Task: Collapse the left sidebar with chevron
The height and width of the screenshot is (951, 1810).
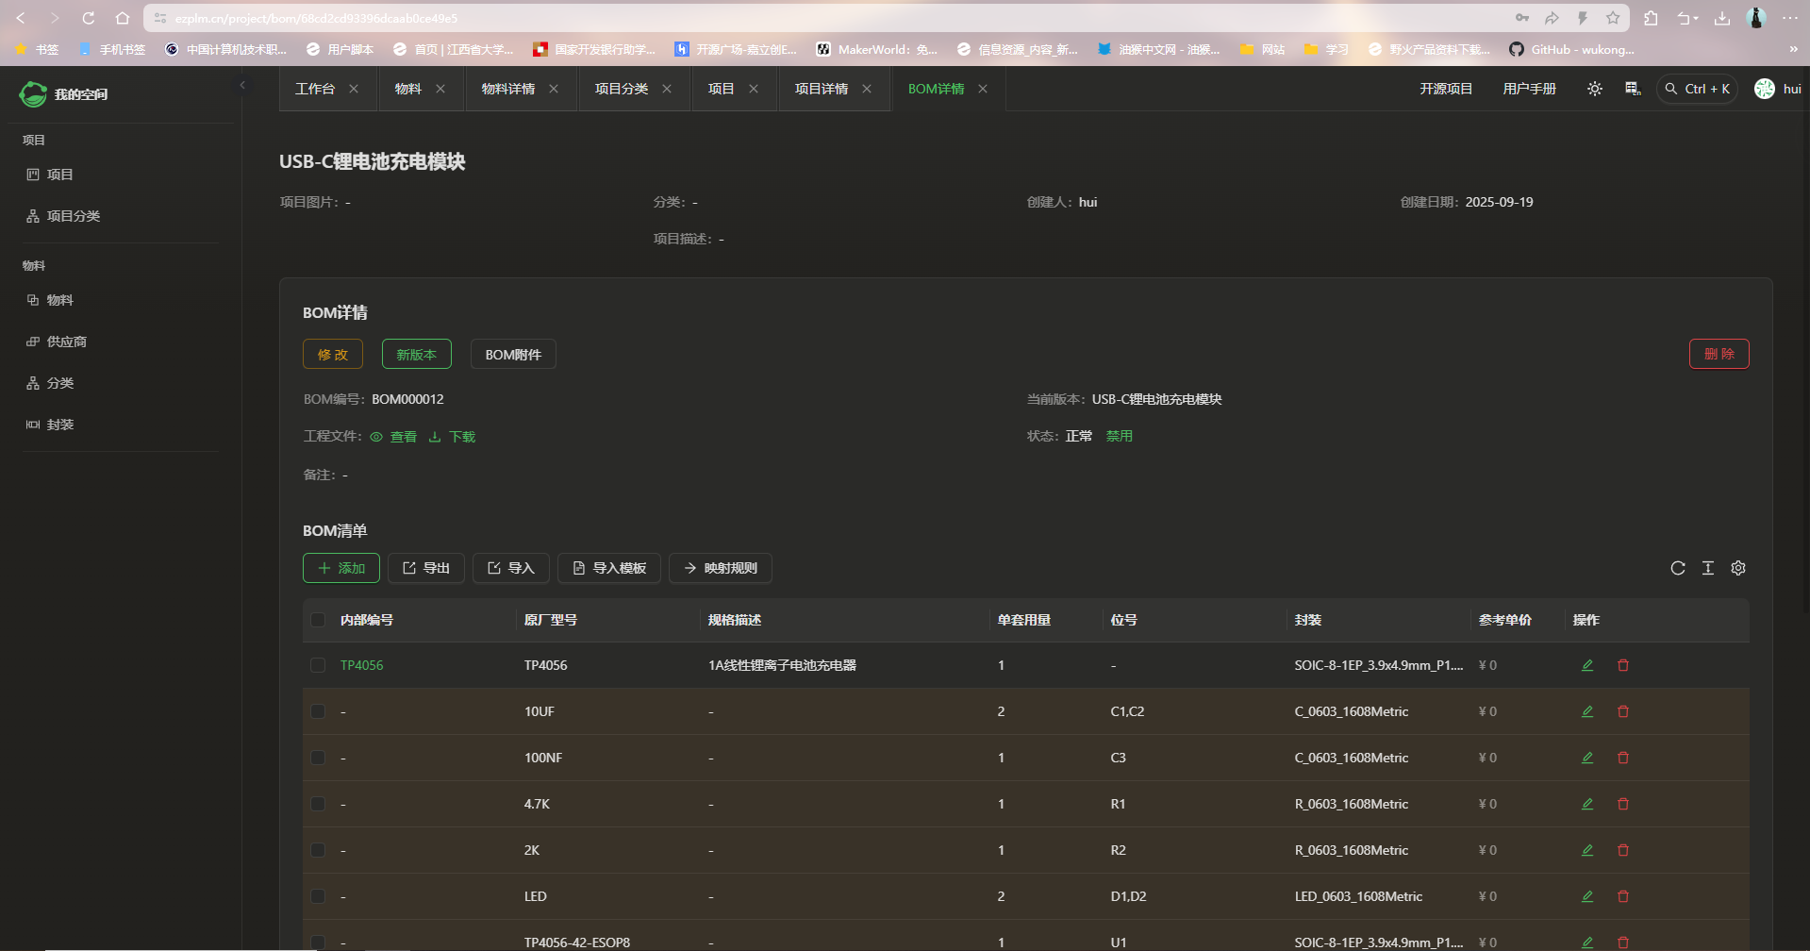Action: tap(242, 85)
